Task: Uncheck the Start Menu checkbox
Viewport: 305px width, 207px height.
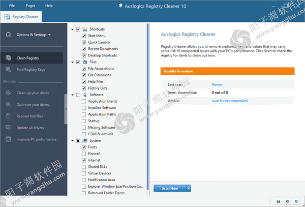Action: click(x=84, y=36)
